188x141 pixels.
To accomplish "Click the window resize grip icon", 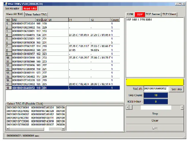I will [184, 137].
